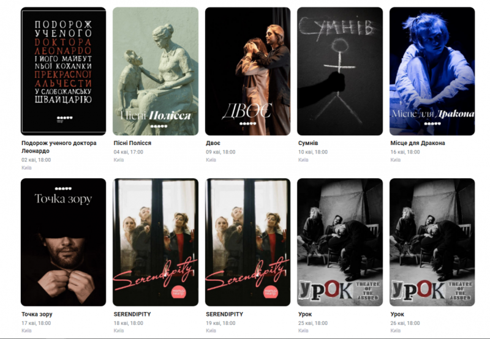490x339 pixels.
Task: Select the Урок poster for 26 квітня
Action: click(x=432, y=242)
